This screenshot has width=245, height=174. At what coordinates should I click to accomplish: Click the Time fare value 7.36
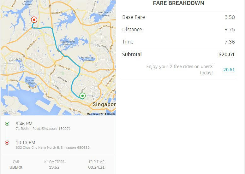(230, 42)
